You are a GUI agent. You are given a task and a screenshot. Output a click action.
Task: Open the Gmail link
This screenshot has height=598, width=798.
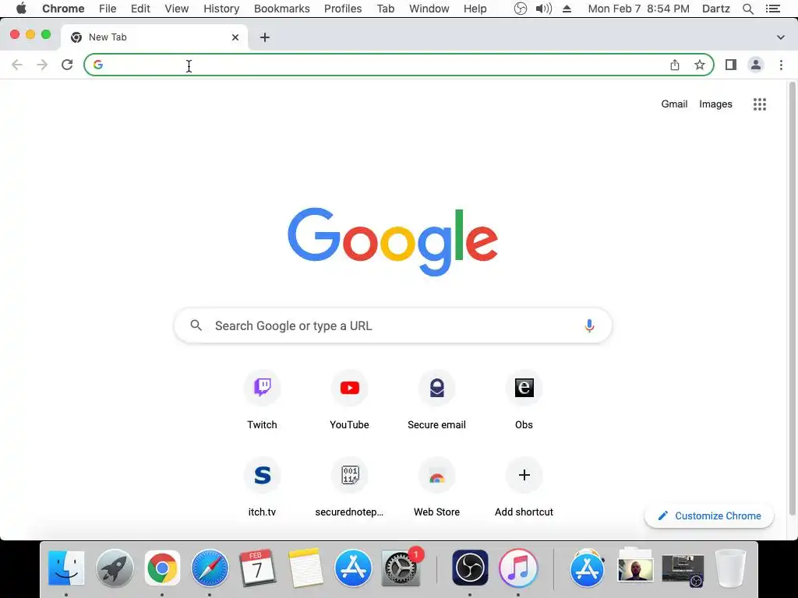[x=674, y=104]
